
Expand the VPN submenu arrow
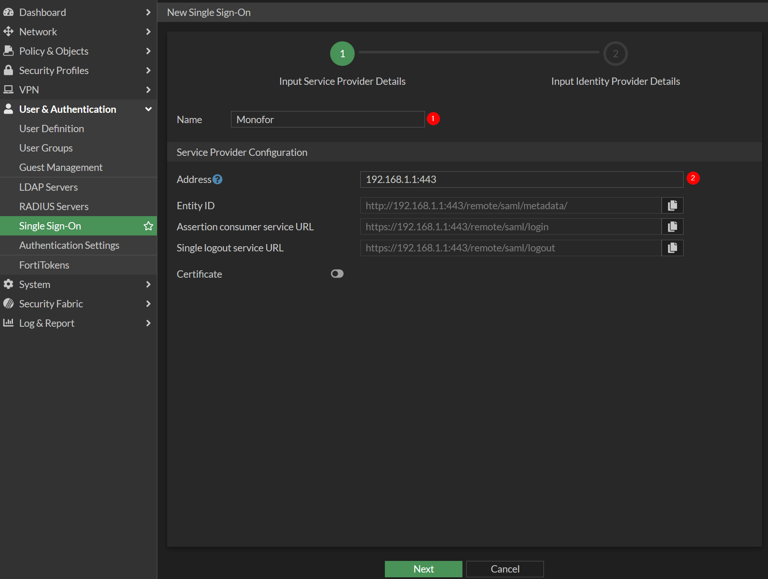[x=148, y=90]
